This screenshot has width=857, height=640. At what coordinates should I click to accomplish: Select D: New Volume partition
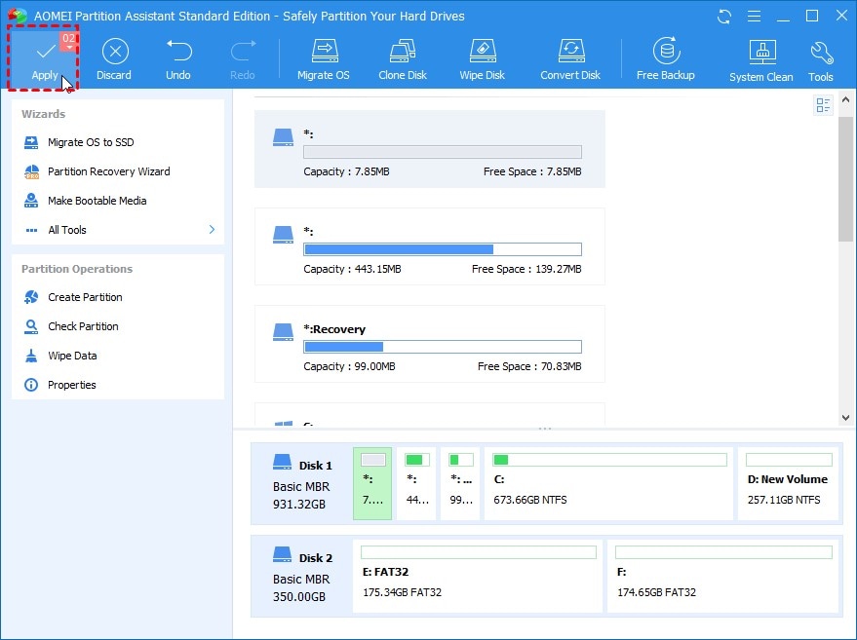coord(788,483)
